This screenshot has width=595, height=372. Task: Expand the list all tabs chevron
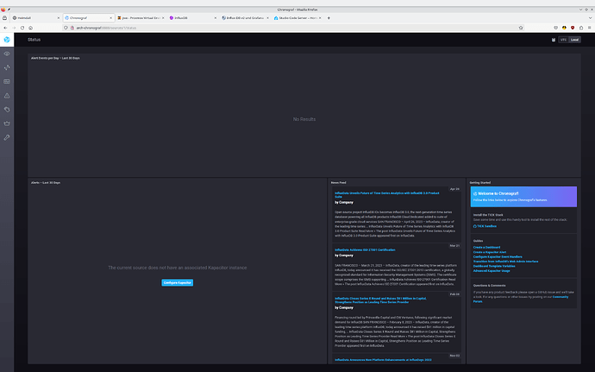tap(590, 18)
